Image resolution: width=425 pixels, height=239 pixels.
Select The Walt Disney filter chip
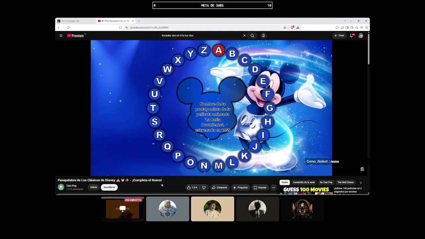pyautogui.click(x=346, y=182)
